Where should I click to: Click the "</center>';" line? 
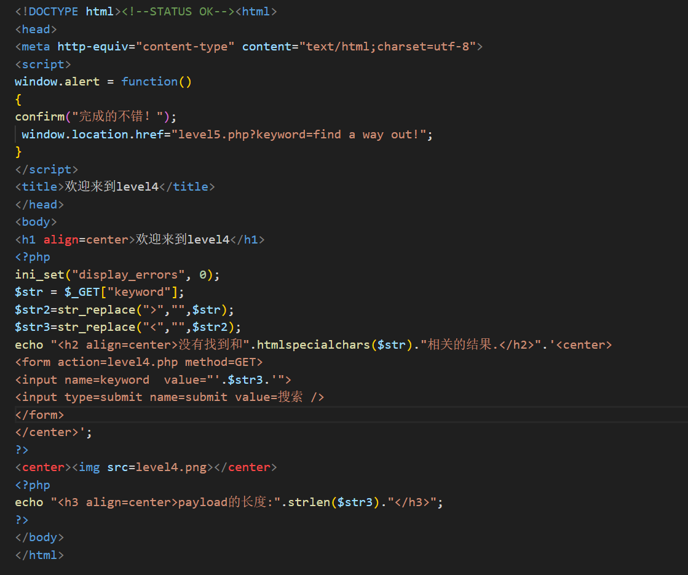point(53,432)
